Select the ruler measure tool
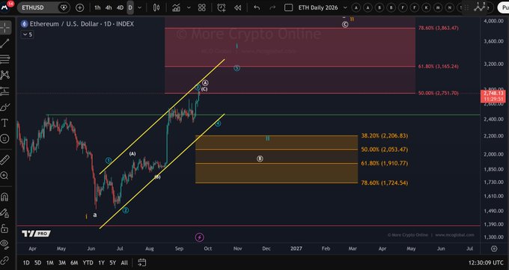This screenshot has height=270, width=509. coord(5,159)
